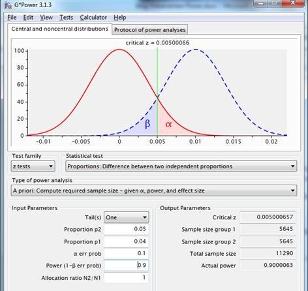The height and width of the screenshot is (291, 308).
Task: Select the Total sample size value 11290
Action: tap(268, 253)
